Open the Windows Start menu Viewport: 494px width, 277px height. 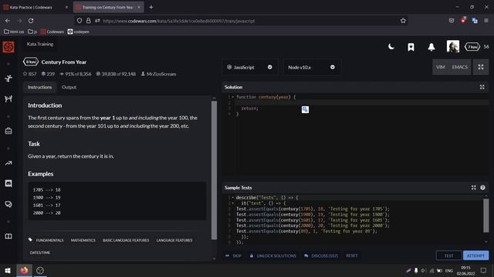tap(8, 270)
